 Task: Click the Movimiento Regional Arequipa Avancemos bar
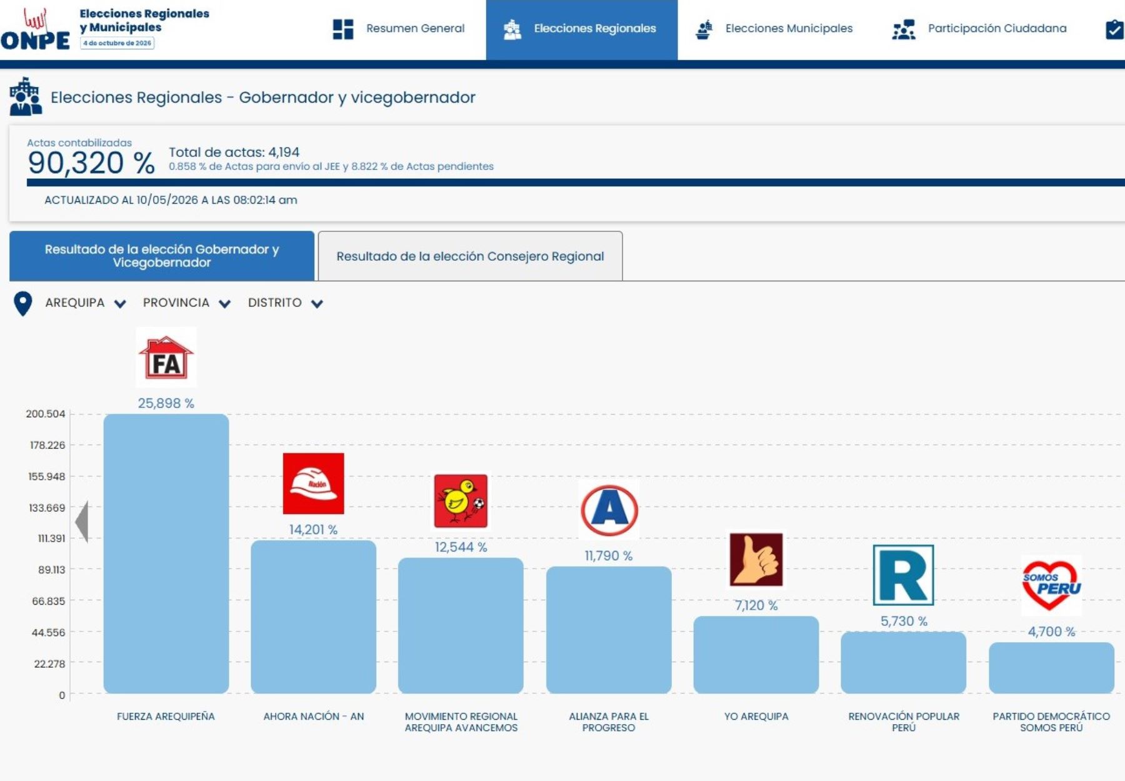(461, 625)
